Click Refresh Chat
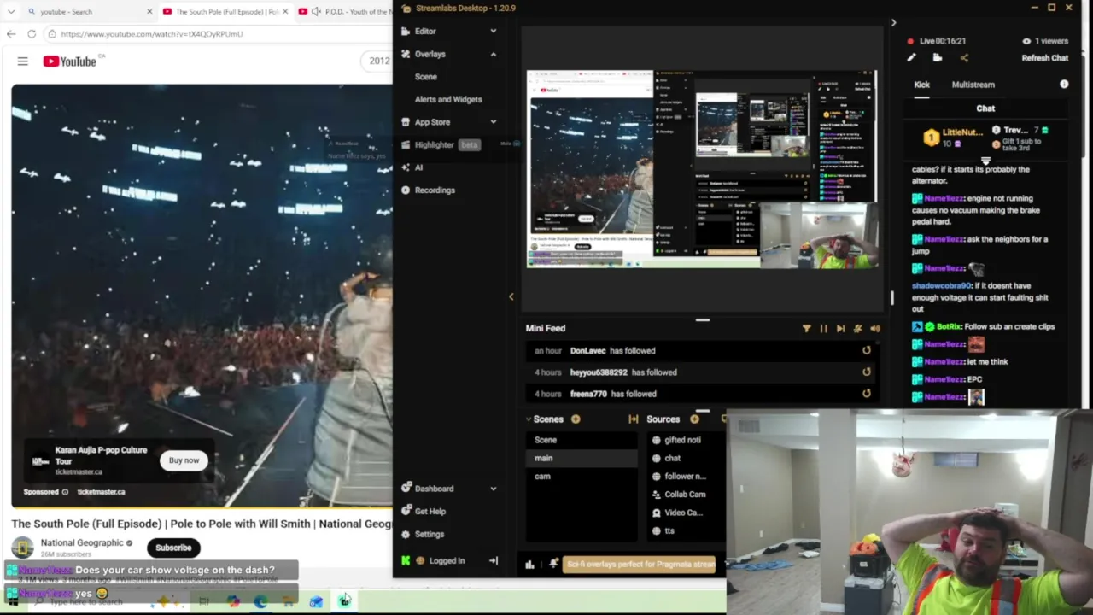Screen dimensions: 1093x615 (1045, 58)
